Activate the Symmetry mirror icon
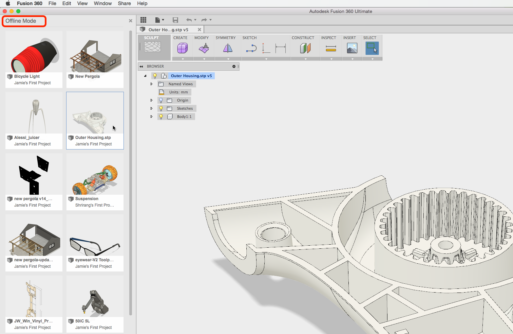 (x=228, y=48)
